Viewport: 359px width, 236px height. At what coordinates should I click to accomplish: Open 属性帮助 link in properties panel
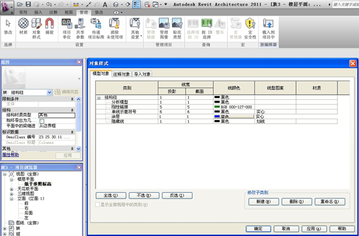(10, 155)
